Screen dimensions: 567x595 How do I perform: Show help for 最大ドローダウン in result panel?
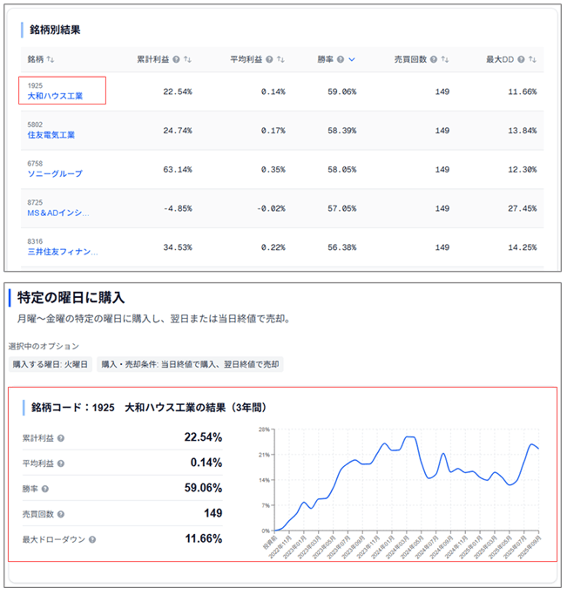pyautogui.click(x=92, y=539)
